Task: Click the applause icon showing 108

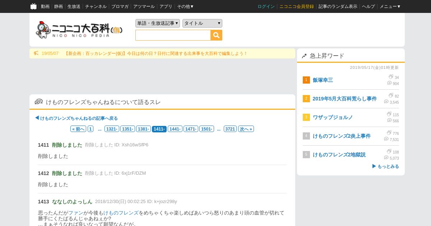Action: click(x=389, y=151)
